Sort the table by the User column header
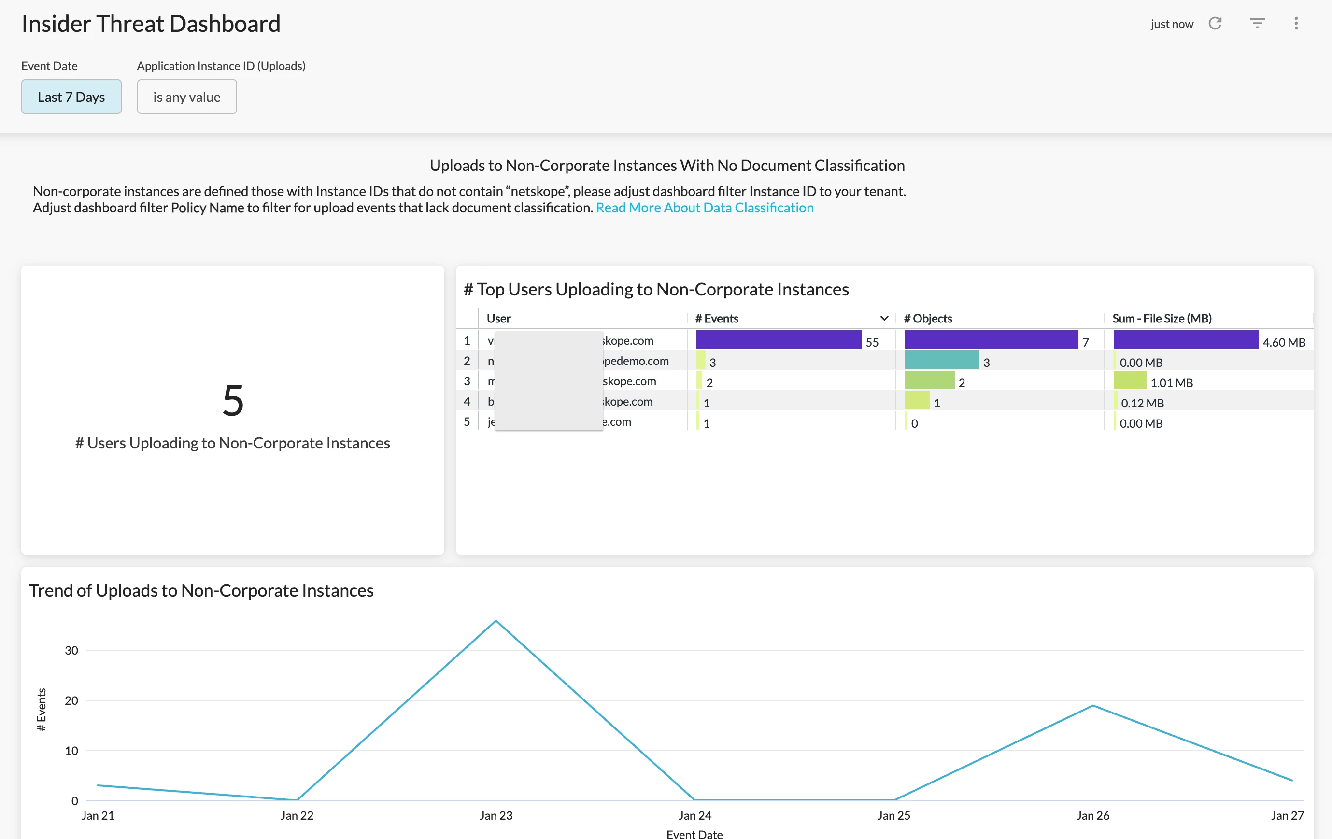The width and height of the screenshot is (1332, 839). tap(498, 318)
